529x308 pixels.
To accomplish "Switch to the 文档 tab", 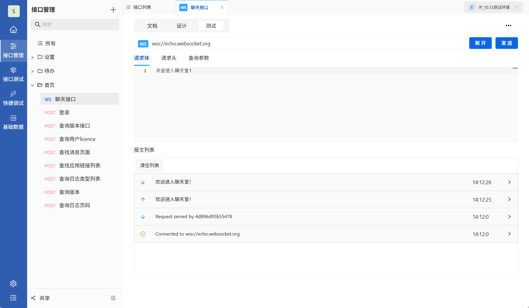I will point(152,26).
